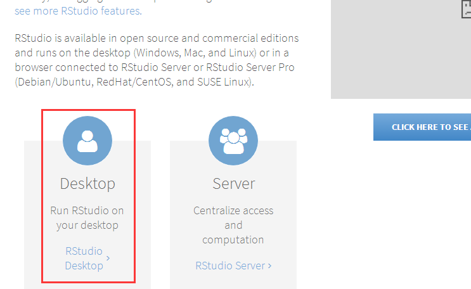Click the paragraph about RStudio editions

tap(157, 60)
